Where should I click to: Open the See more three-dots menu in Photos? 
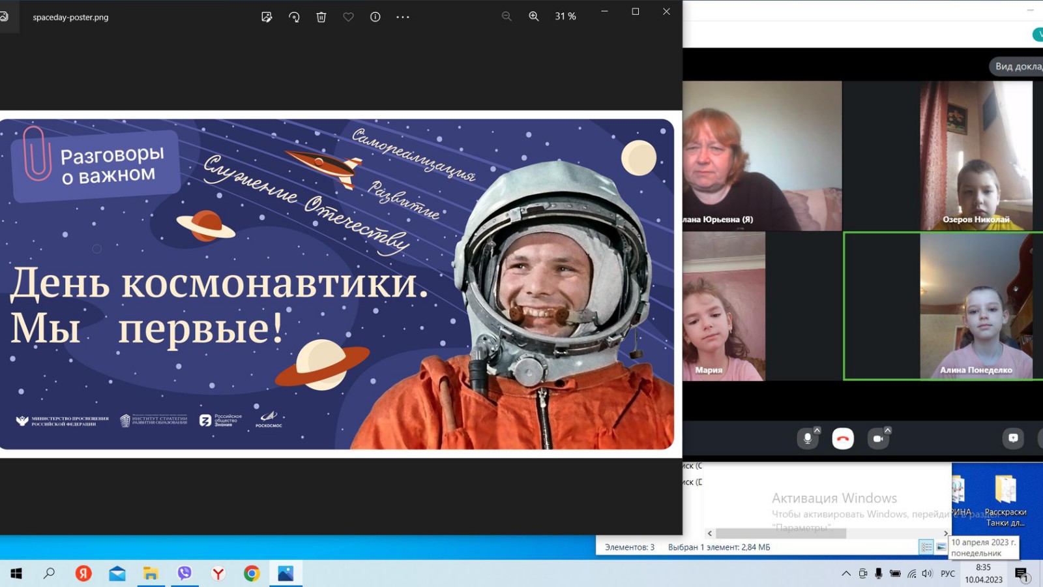403,17
